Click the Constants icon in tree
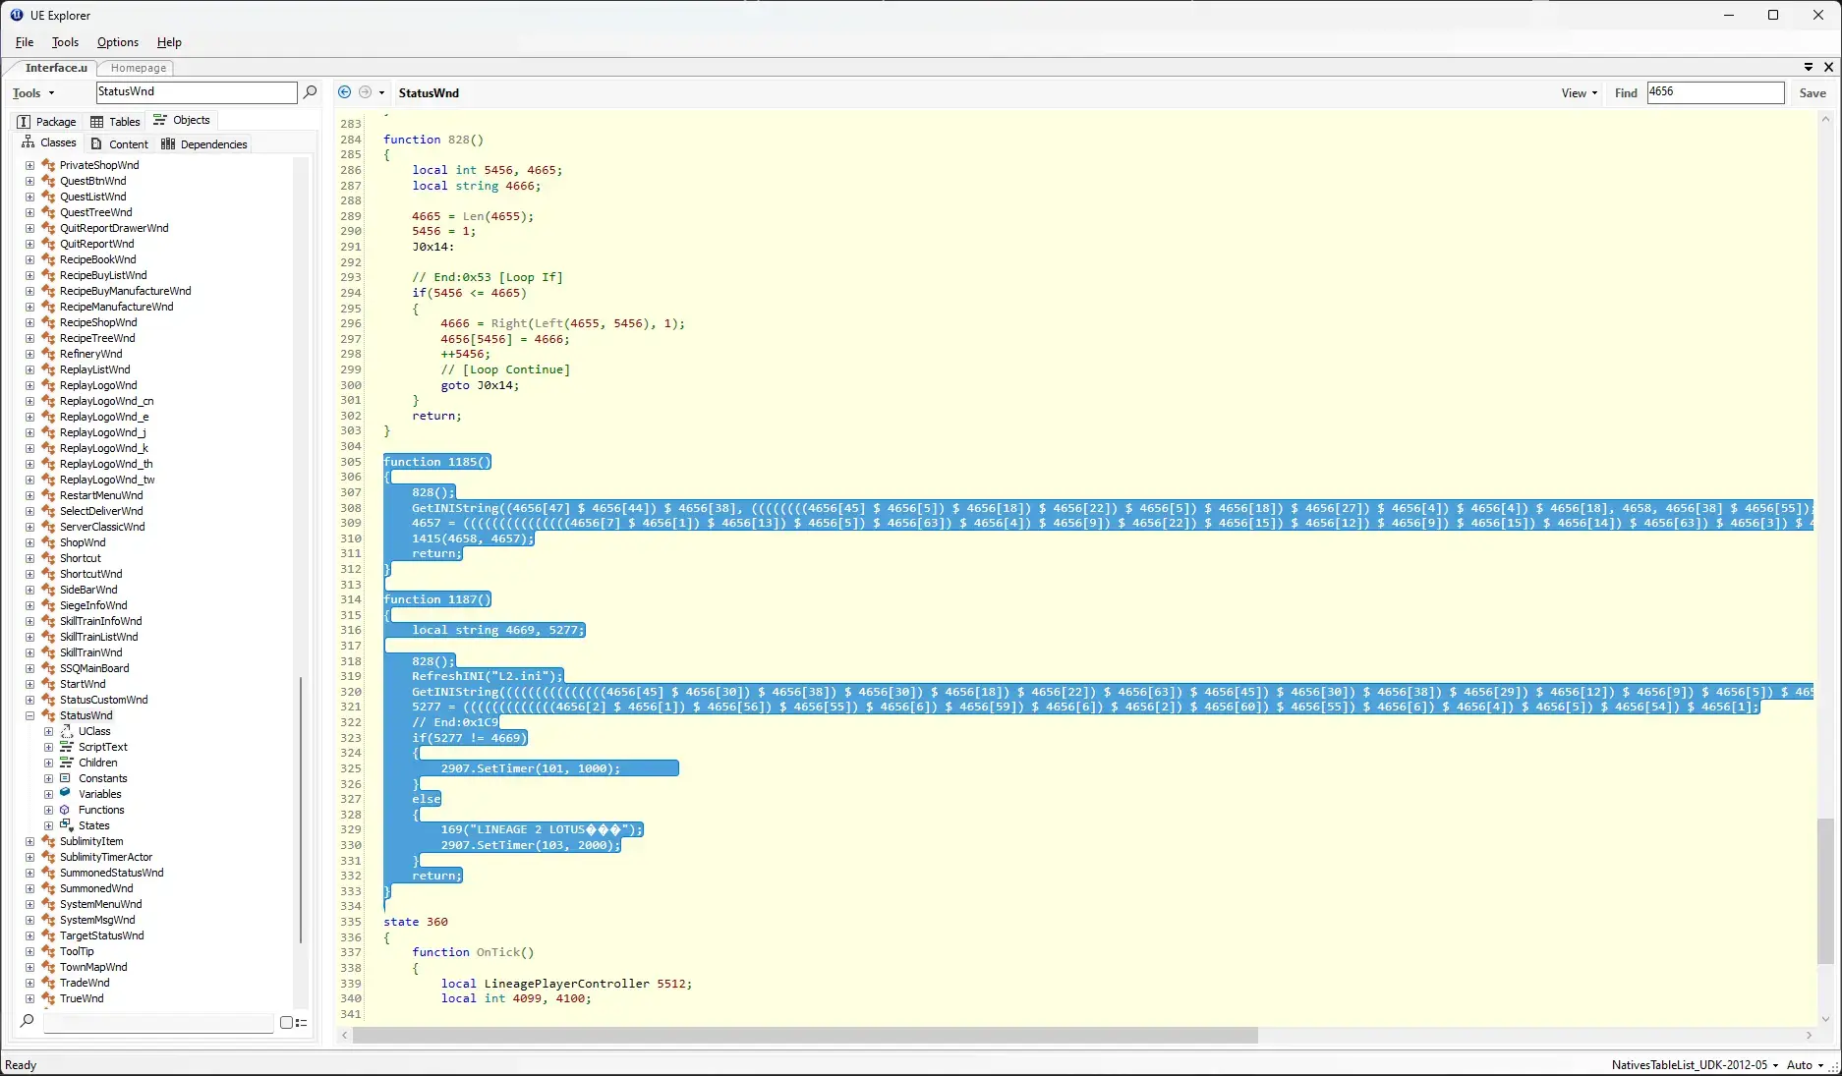Image resolution: width=1842 pixels, height=1076 pixels. pos(66,778)
